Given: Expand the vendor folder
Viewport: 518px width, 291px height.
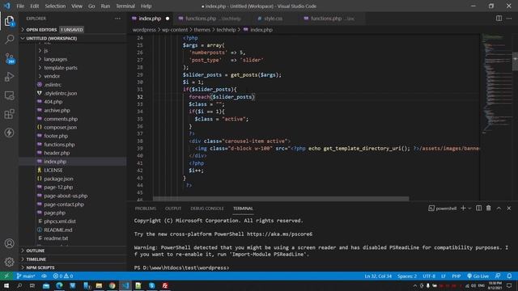Looking at the screenshot, I should coord(52,76).
